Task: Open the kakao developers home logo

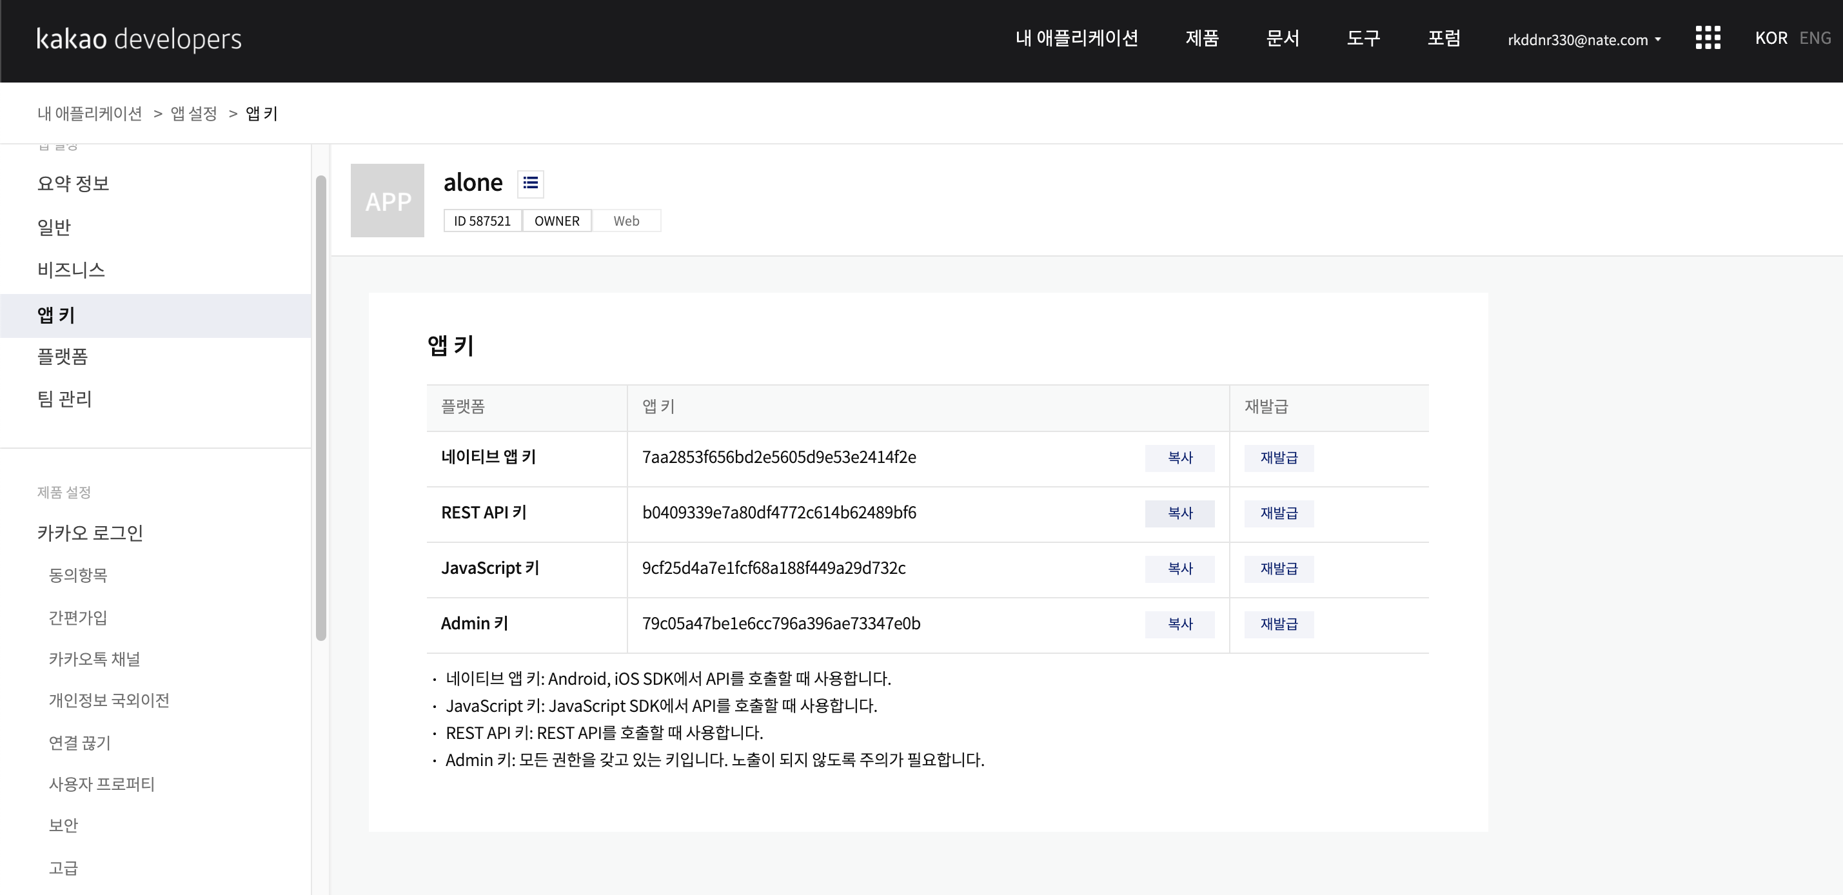Action: tap(139, 39)
